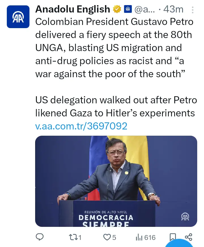Reply to the tweet via speech bubble icon
204x247 pixels.
tap(40, 237)
